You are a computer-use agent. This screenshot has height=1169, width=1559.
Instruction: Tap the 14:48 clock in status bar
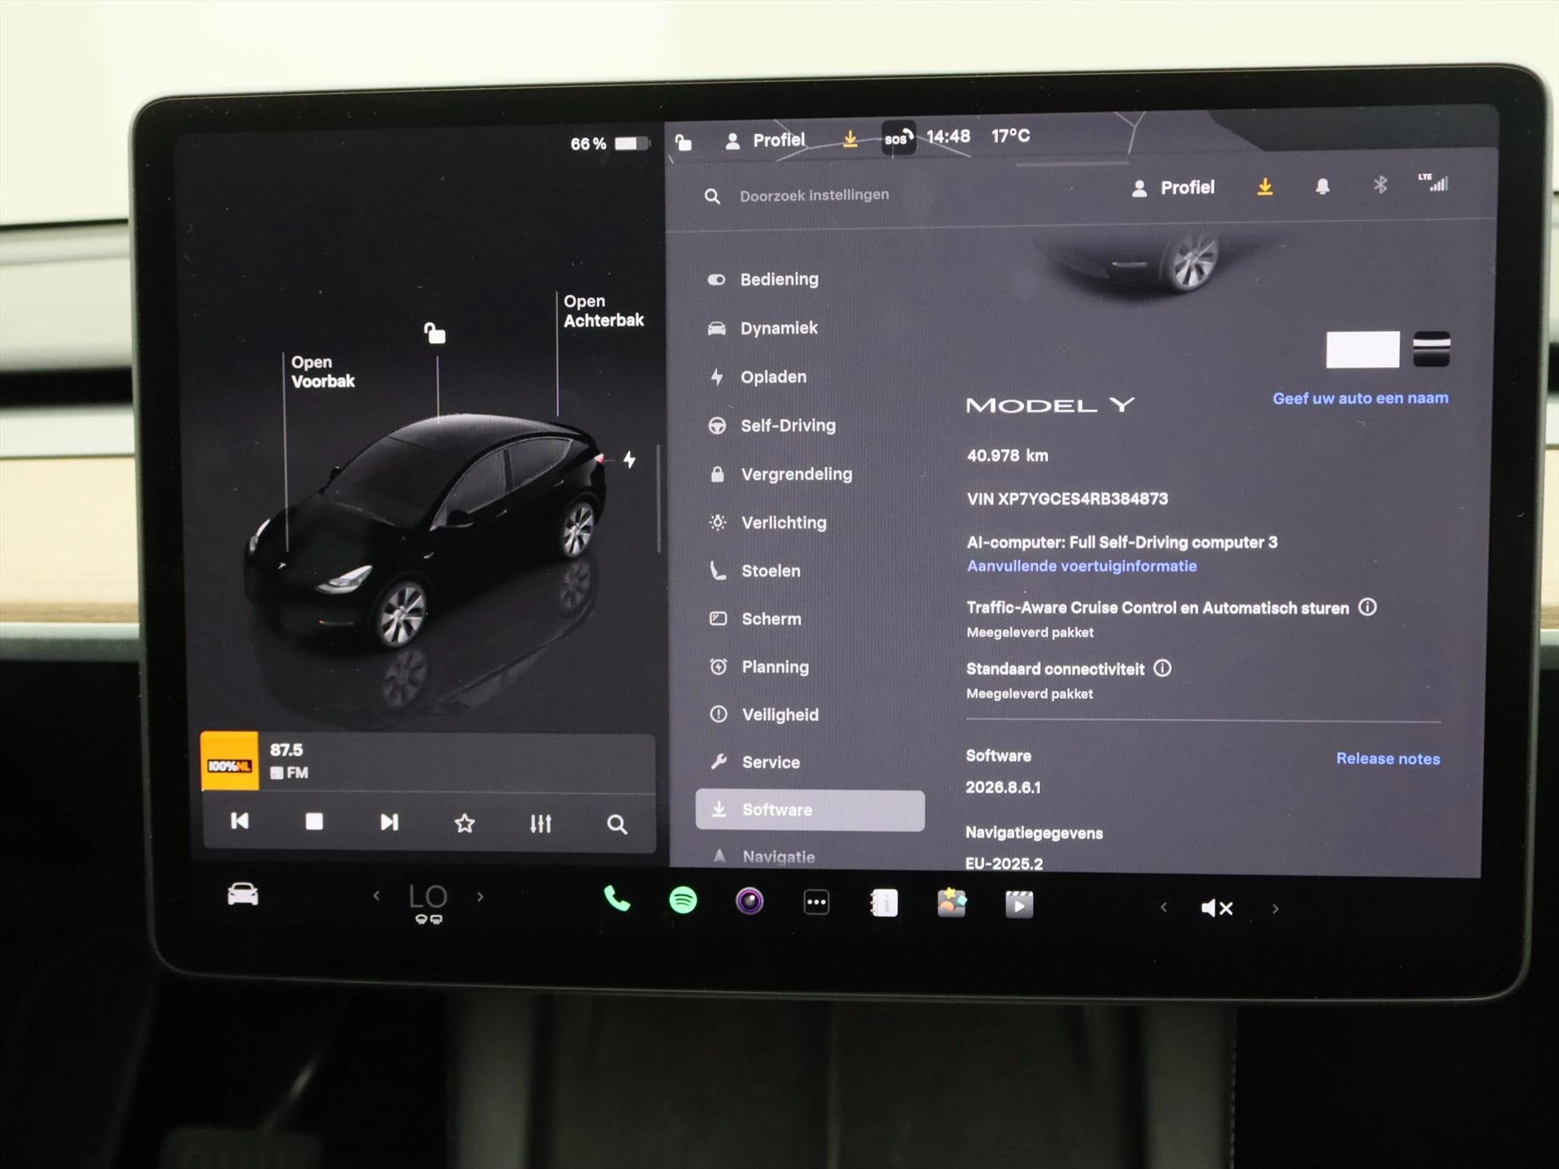click(x=948, y=136)
